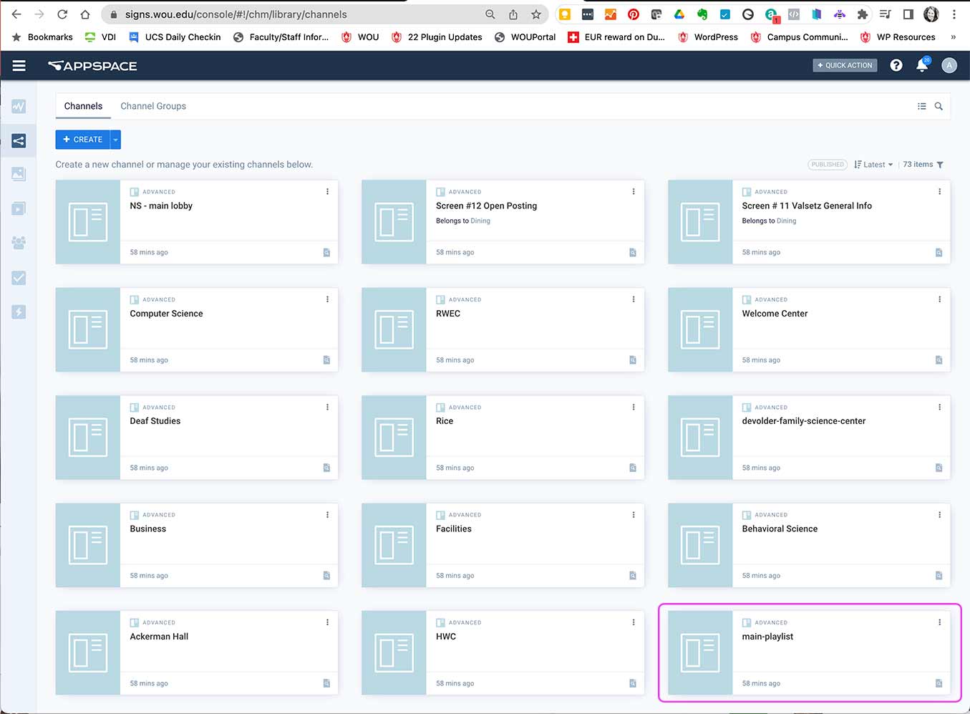Click the Quick Action button
This screenshot has height=714, width=970.
click(x=845, y=65)
